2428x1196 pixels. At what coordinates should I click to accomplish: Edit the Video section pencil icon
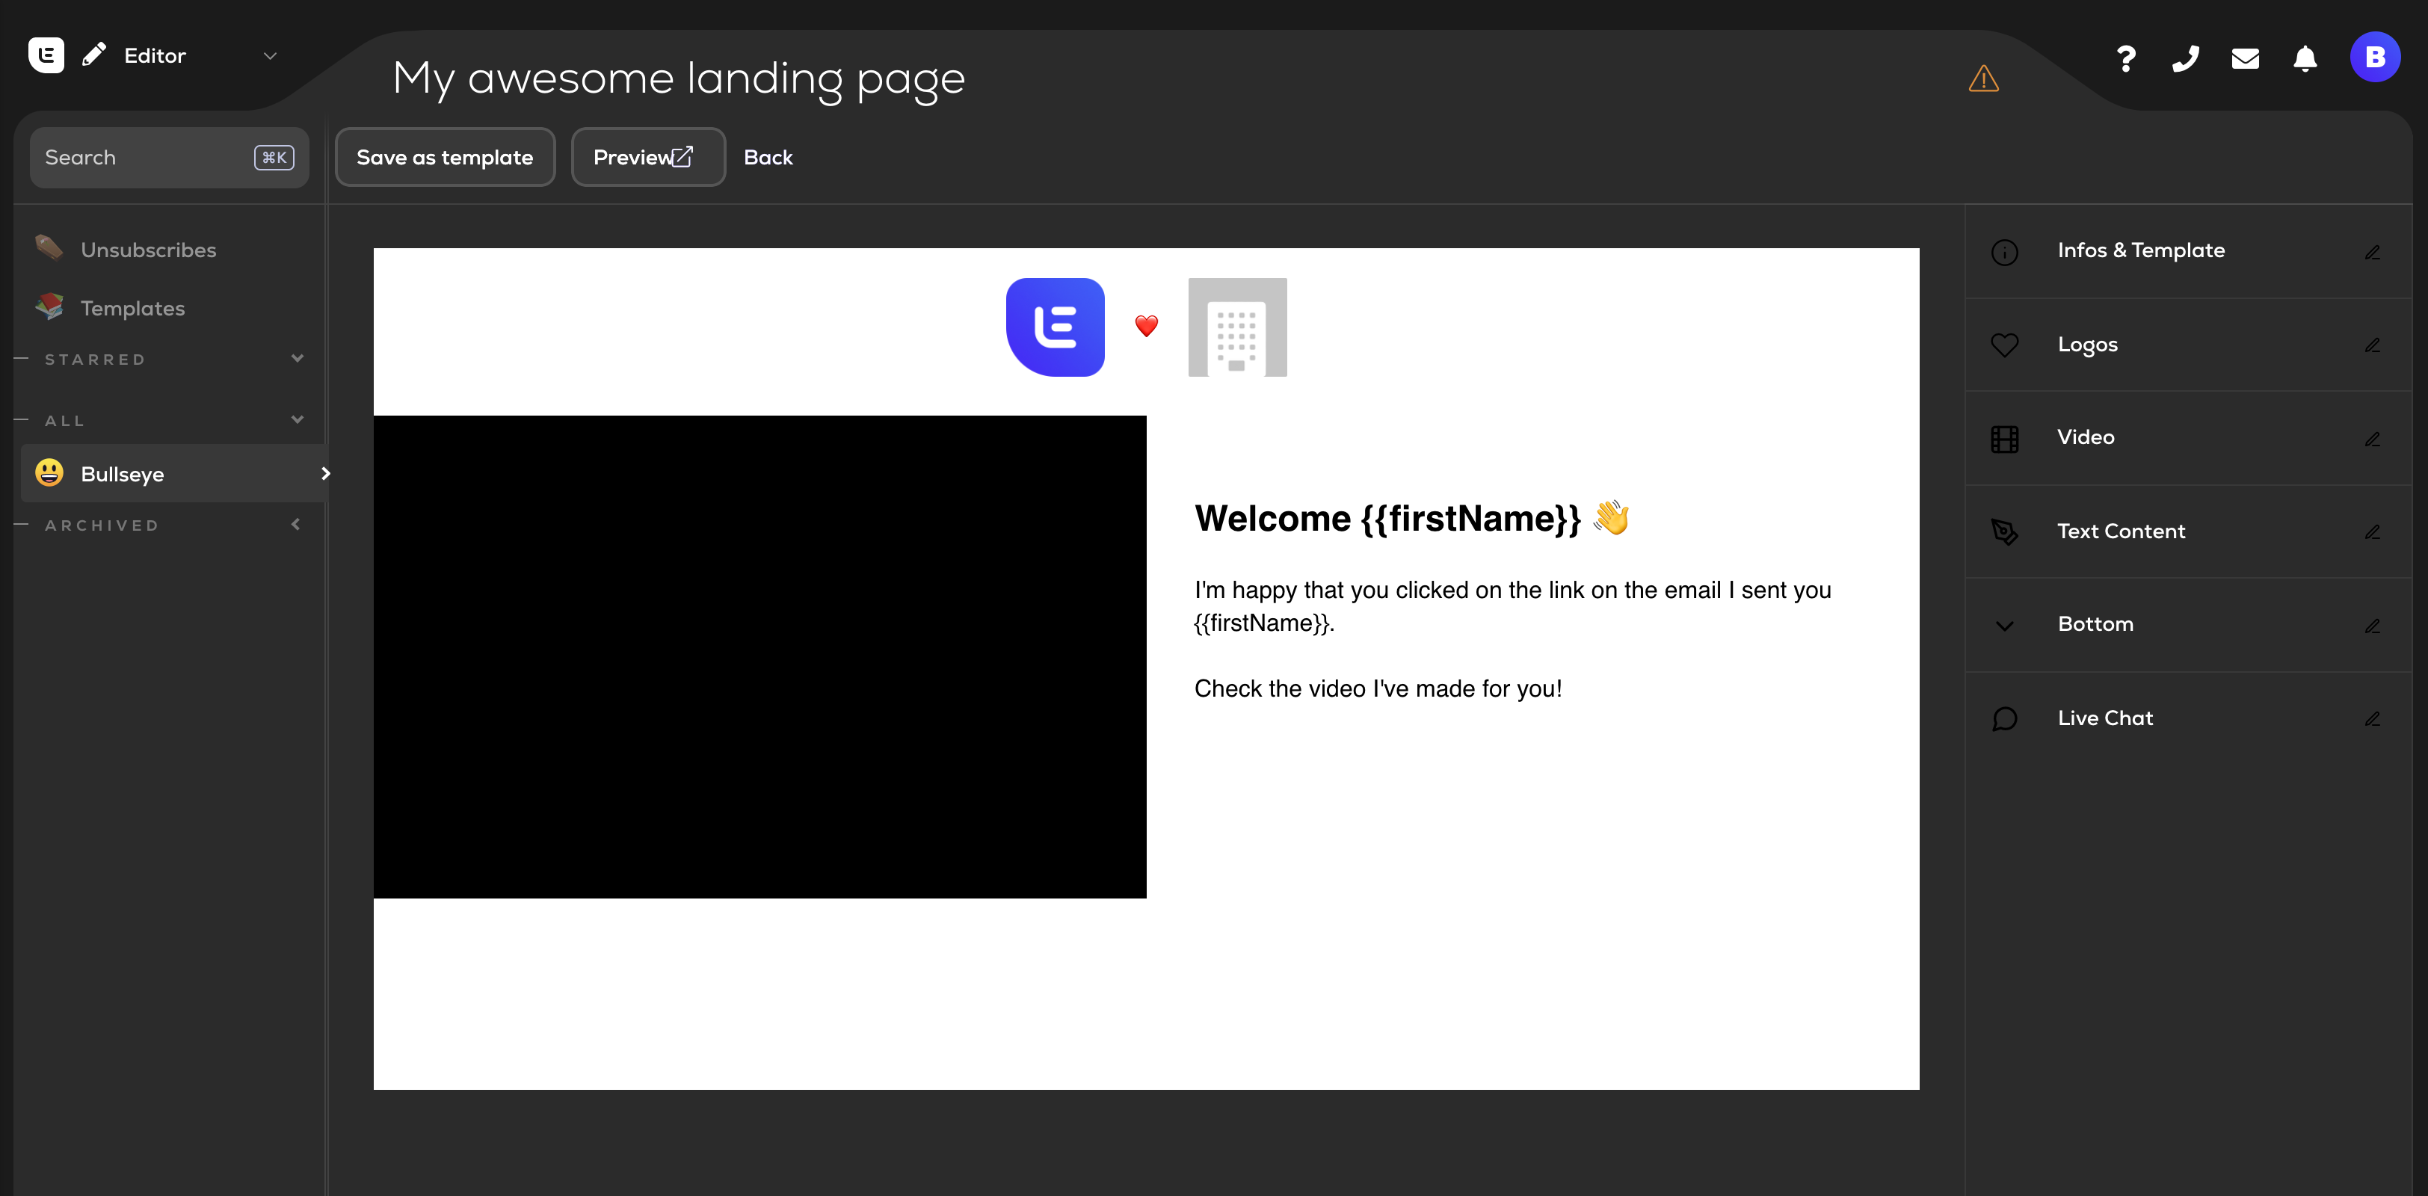(x=2373, y=438)
